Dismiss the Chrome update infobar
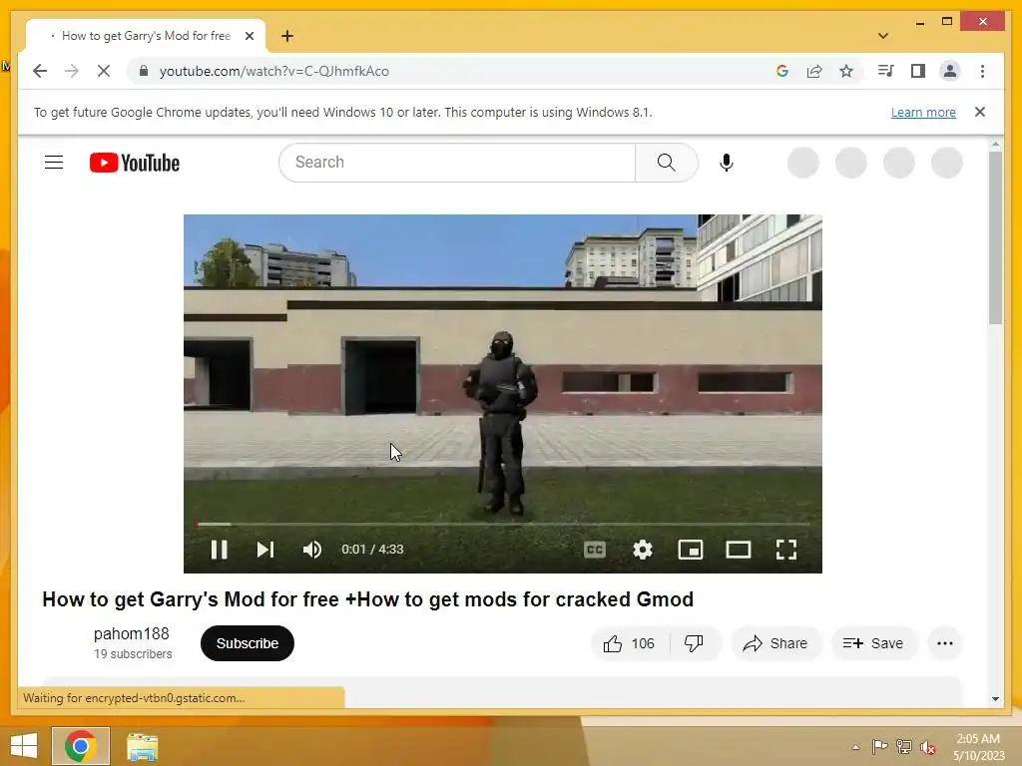Image resolution: width=1022 pixels, height=766 pixels. pos(980,112)
